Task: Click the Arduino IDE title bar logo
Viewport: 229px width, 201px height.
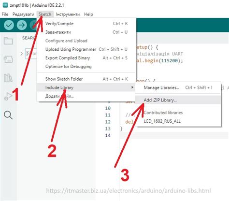Action: tap(5, 5)
